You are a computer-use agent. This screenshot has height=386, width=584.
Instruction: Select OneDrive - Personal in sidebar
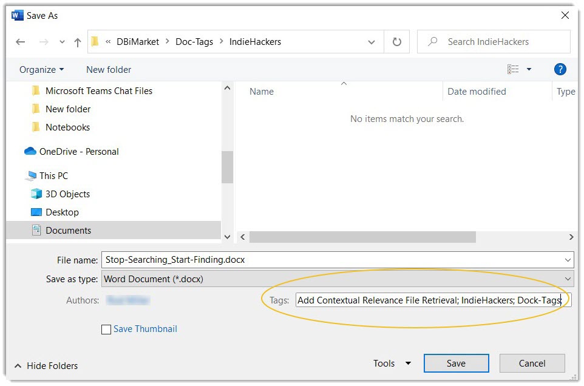point(79,152)
